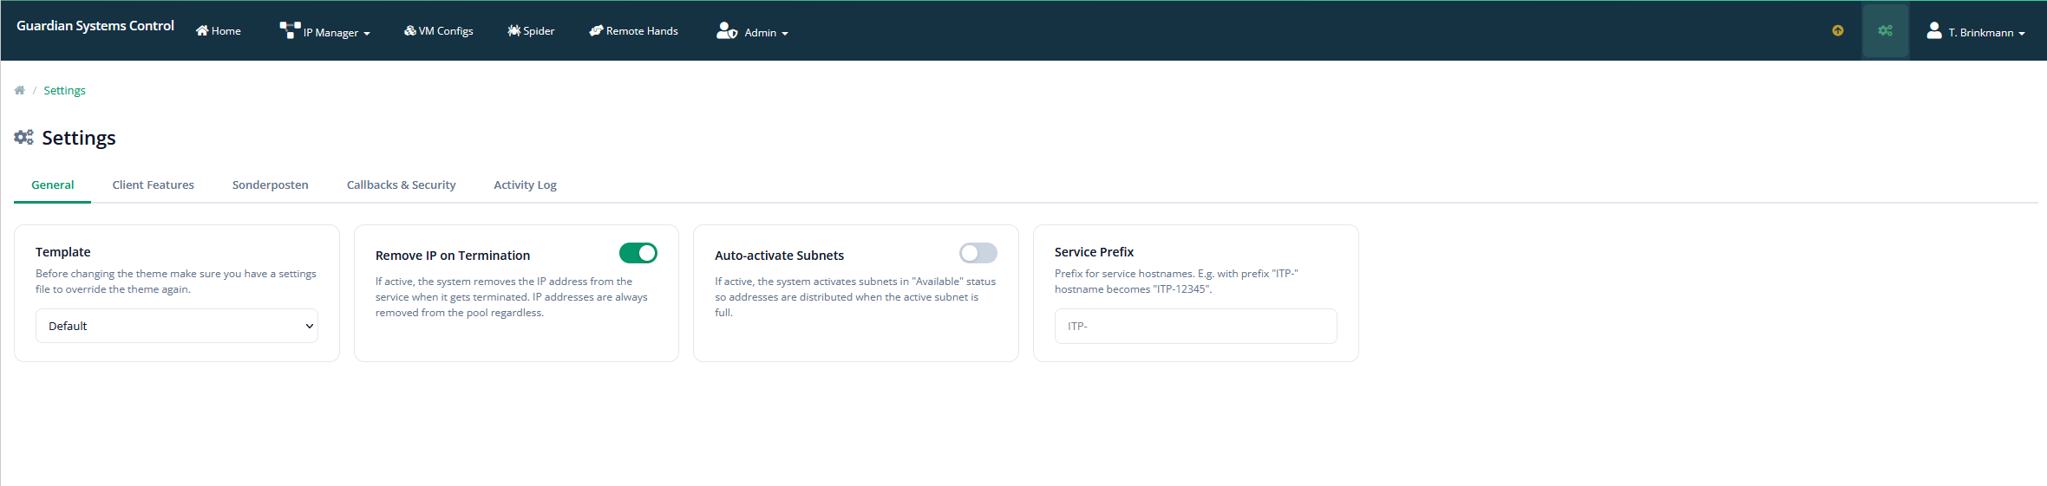2047x486 pixels.
Task: Click the Service Prefix input field
Action: 1195,326
